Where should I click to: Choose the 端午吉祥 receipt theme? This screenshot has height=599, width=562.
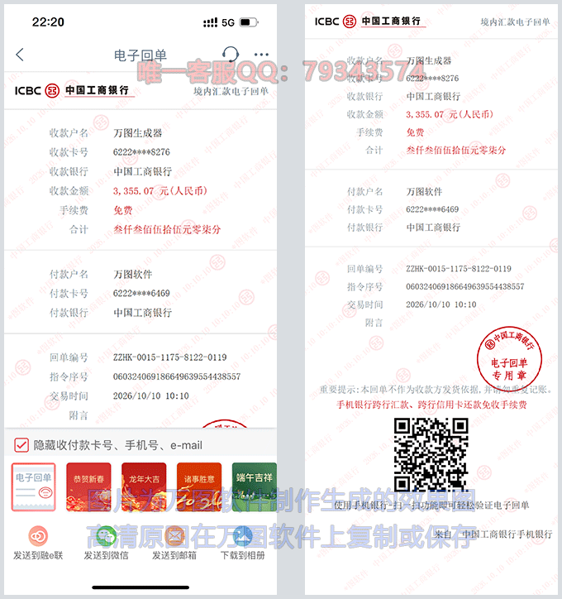pos(254,486)
